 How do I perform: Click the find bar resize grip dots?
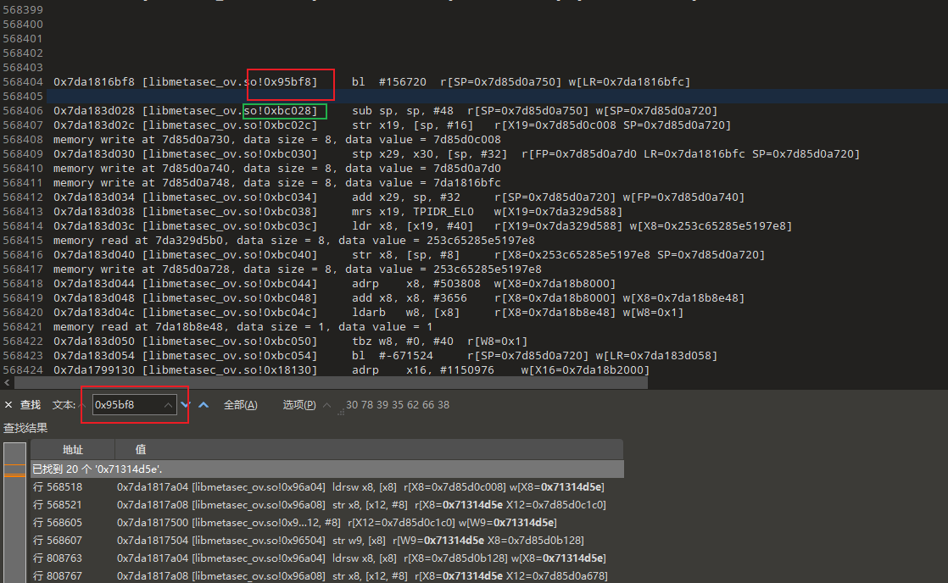(341, 412)
